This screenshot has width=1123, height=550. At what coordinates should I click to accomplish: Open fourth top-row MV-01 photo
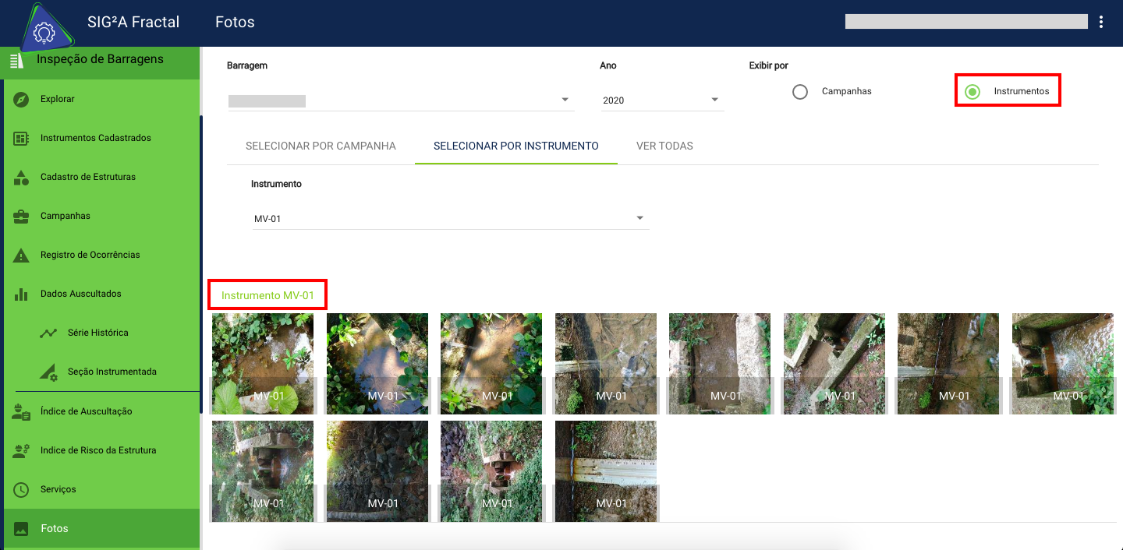tap(606, 364)
